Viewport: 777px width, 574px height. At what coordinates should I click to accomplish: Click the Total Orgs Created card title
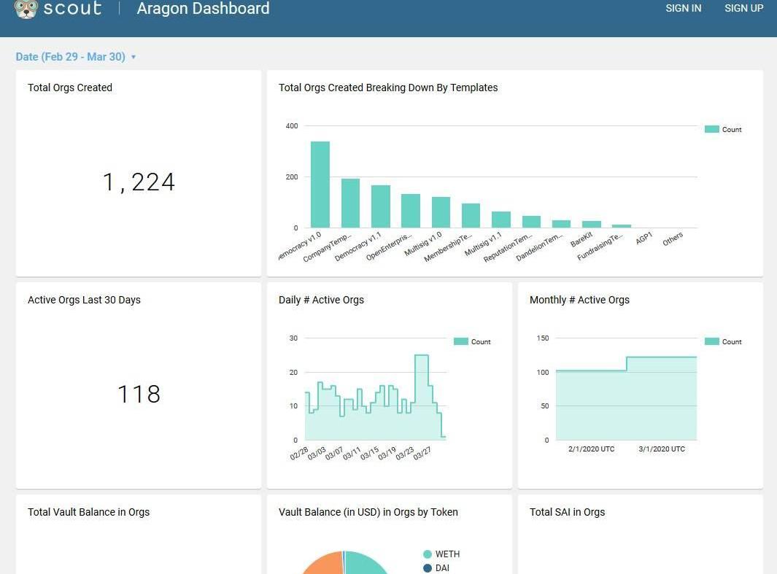click(70, 88)
